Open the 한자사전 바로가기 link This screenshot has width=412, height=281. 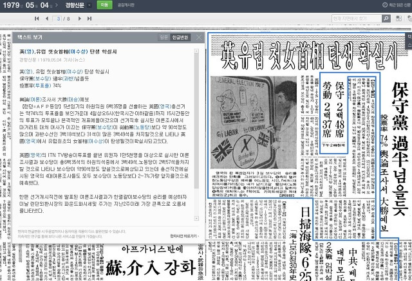[185, 236]
